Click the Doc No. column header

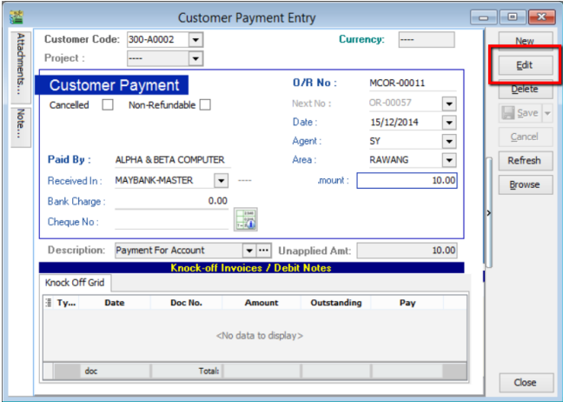click(186, 303)
